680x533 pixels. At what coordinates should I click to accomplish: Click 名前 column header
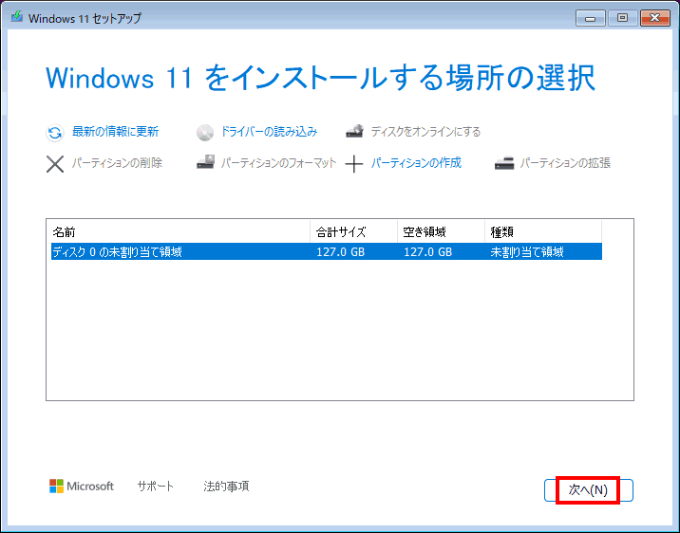coord(180,232)
